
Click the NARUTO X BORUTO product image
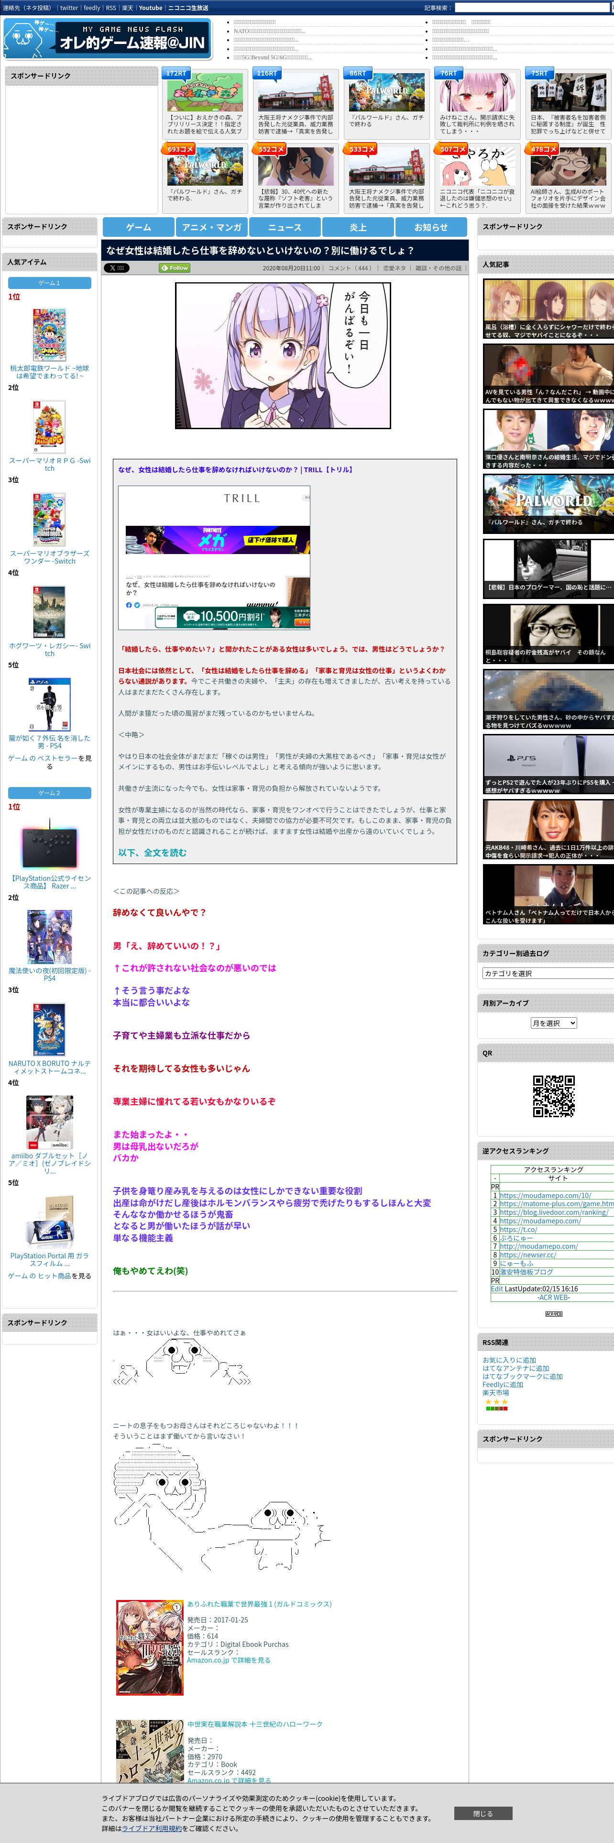point(49,1029)
